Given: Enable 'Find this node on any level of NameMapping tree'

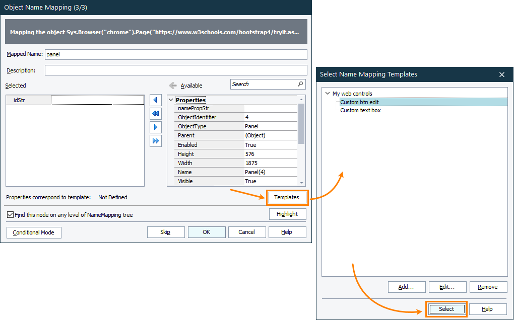Looking at the screenshot, I should (x=9, y=214).
